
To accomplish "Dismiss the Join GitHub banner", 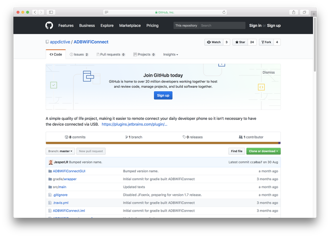I will (x=269, y=72).
